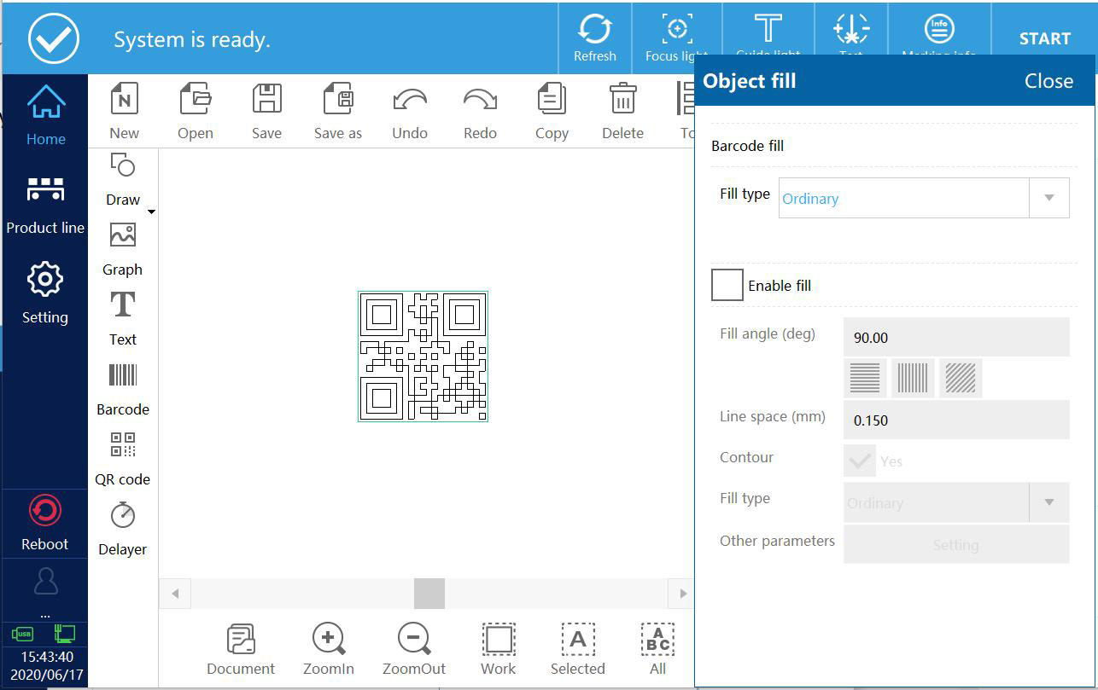Close the Object fill panel
The width and height of the screenshot is (1098, 690).
(1048, 81)
